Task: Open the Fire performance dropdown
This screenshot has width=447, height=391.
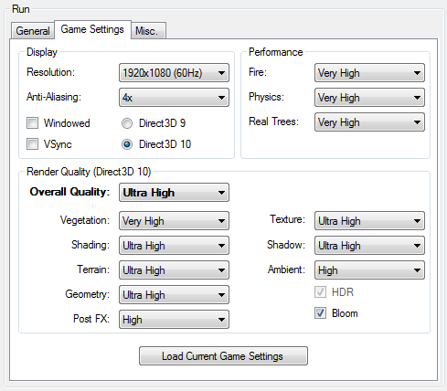Action: (x=369, y=73)
